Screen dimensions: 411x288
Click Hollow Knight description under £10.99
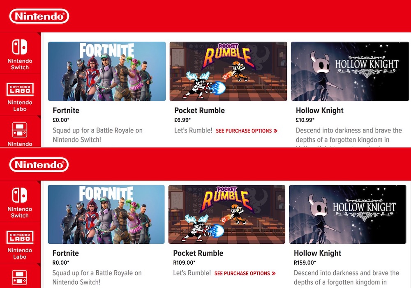(x=349, y=137)
